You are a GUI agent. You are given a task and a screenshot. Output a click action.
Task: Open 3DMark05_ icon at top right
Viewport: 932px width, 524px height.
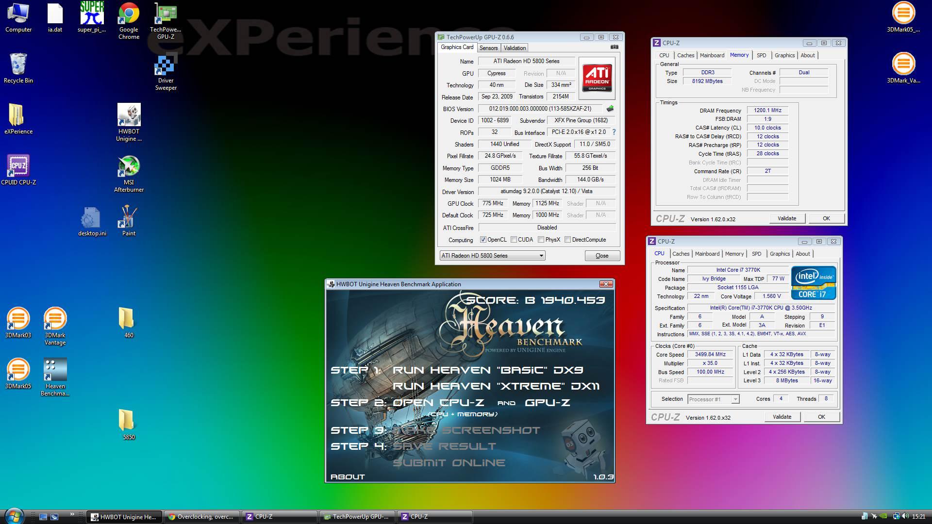point(903,18)
